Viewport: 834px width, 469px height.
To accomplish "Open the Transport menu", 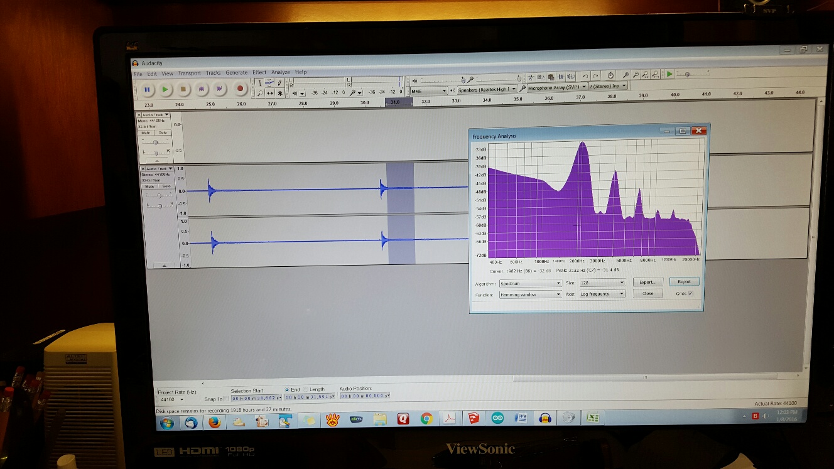I will (x=189, y=73).
